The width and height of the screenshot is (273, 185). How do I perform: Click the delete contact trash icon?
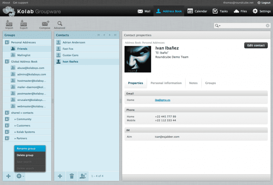71,176
